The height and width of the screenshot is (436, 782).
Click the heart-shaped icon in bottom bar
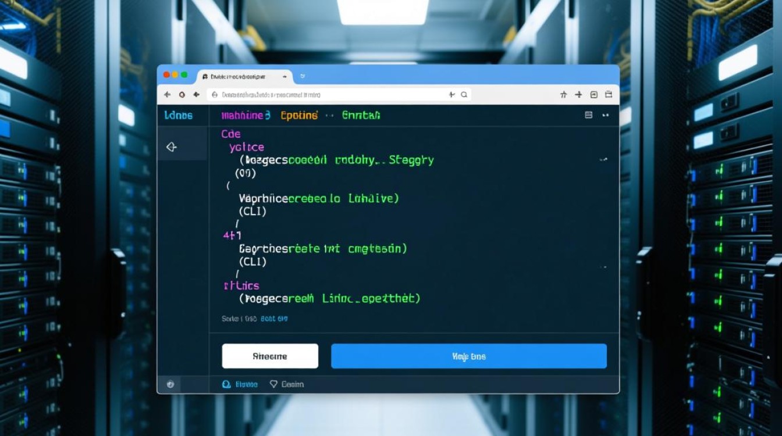[274, 384]
